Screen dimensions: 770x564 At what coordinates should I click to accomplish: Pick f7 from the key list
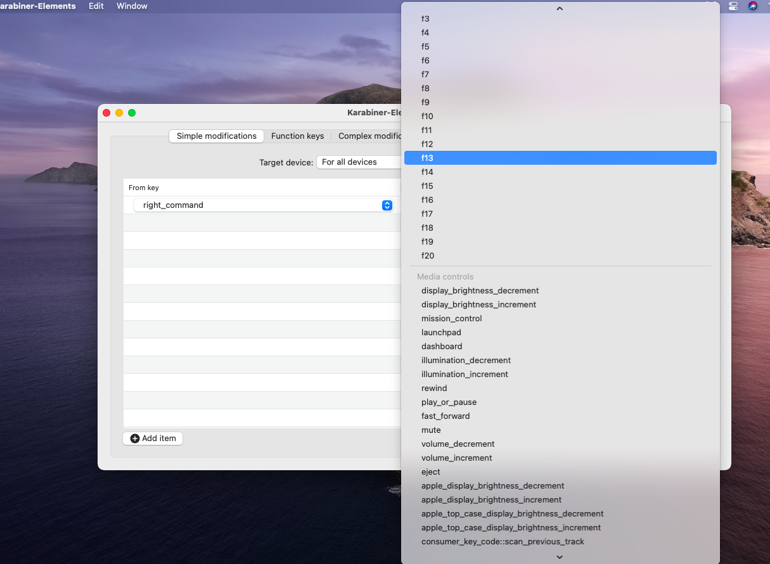click(x=560, y=74)
